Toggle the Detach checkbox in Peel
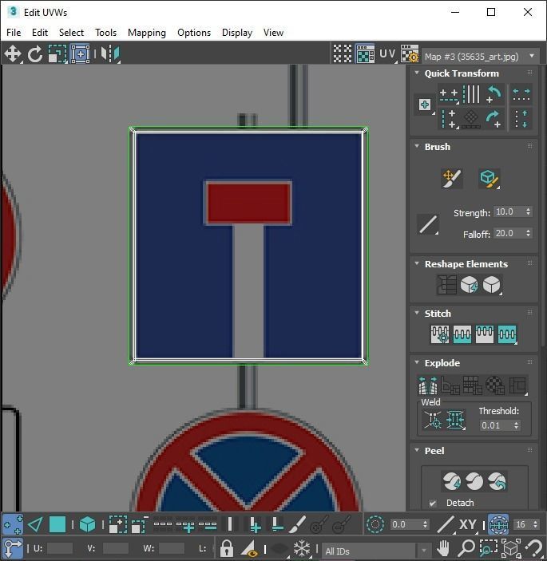Viewport: 547px width, 561px height. [x=433, y=503]
